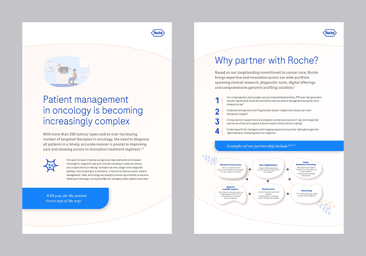Select the Data & digitalisation bubble
Viewport: 366px width, 256px height.
(x=269, y=168)
